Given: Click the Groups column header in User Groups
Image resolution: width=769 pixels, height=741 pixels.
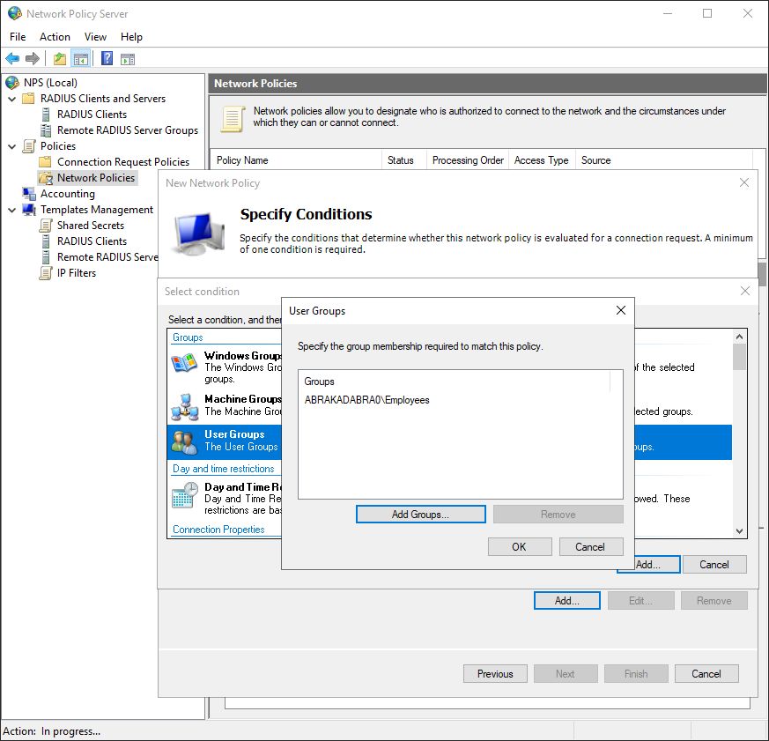Looking at the screenshot, I should [x=455, y=382].
